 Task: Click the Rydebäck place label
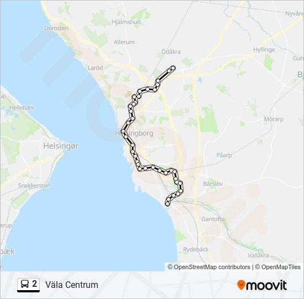pos(196,250)
